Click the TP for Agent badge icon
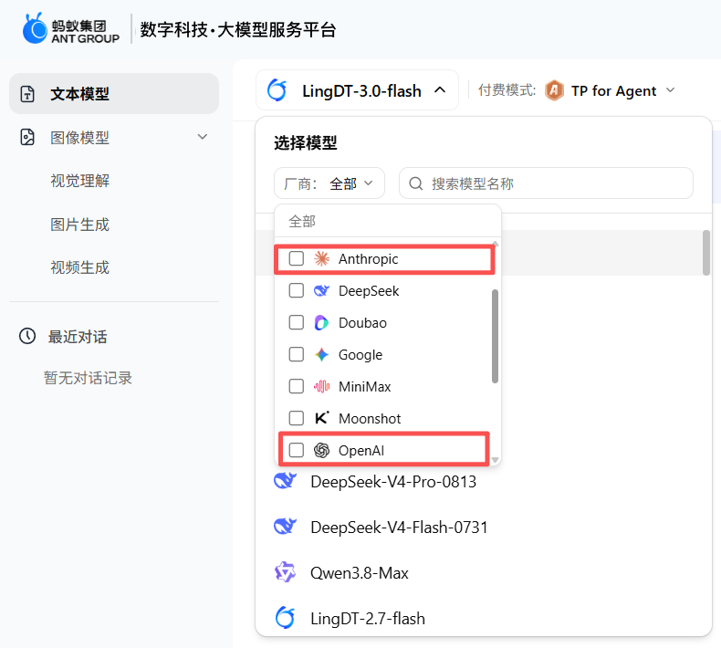 tap(554, 90)
